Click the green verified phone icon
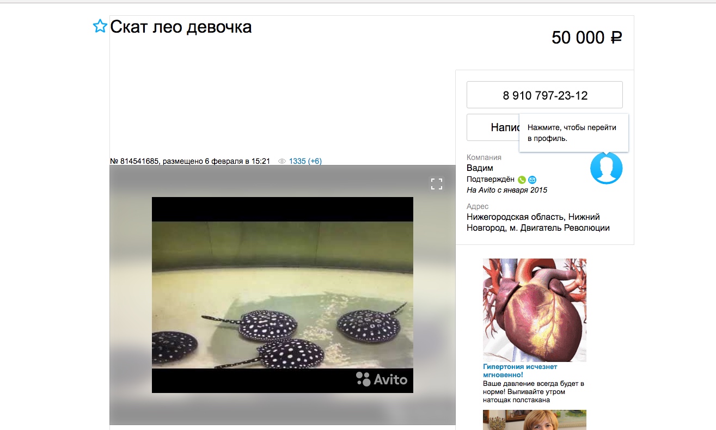The image size is (716, 430). click(x=522, y=180)
